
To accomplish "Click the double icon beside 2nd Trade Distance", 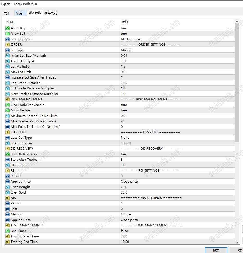I will (x=7, y=83).
